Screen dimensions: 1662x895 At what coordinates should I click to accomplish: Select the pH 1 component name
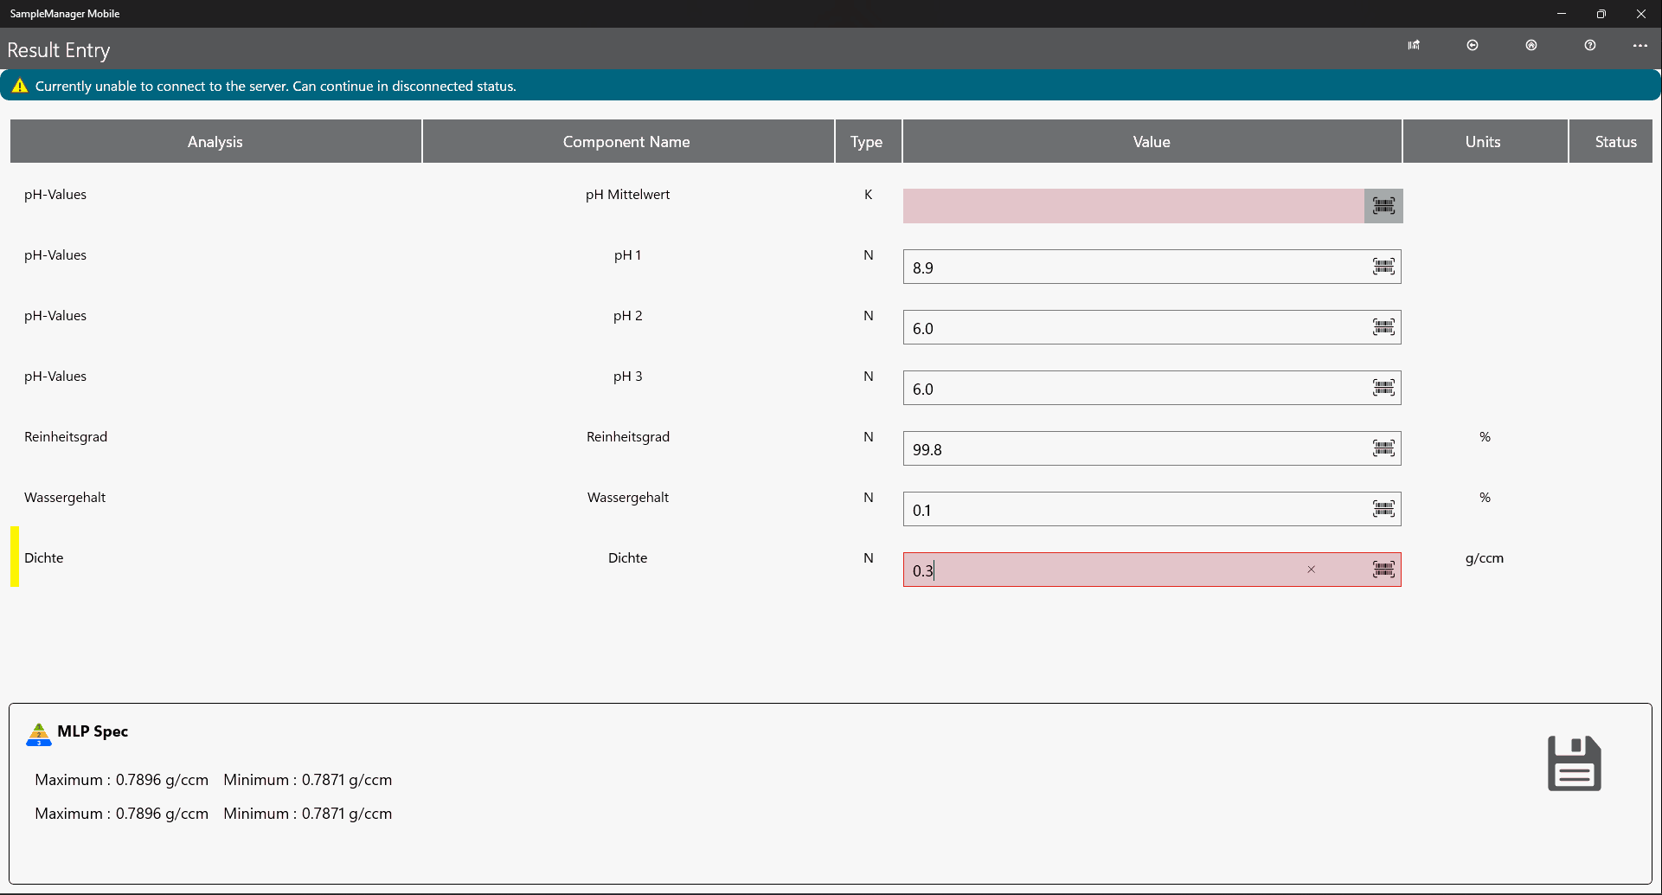[628, 255]
